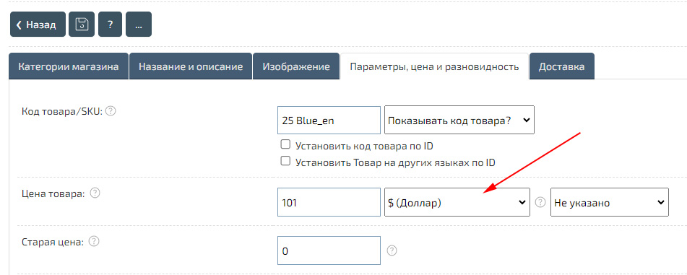Click help icon after the currency dropdown
The image size is (687, 275).
click(x=541, y=202)
